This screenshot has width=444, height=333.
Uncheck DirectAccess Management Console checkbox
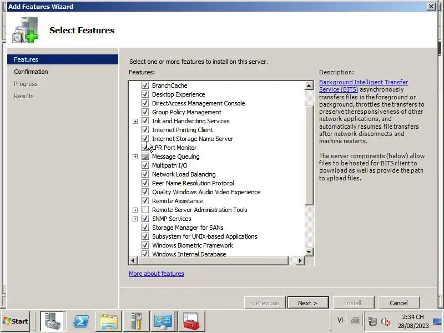[x=145, y=103]
